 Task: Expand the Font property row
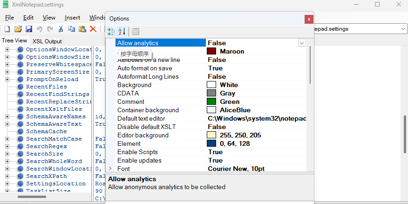coord(110,169)
